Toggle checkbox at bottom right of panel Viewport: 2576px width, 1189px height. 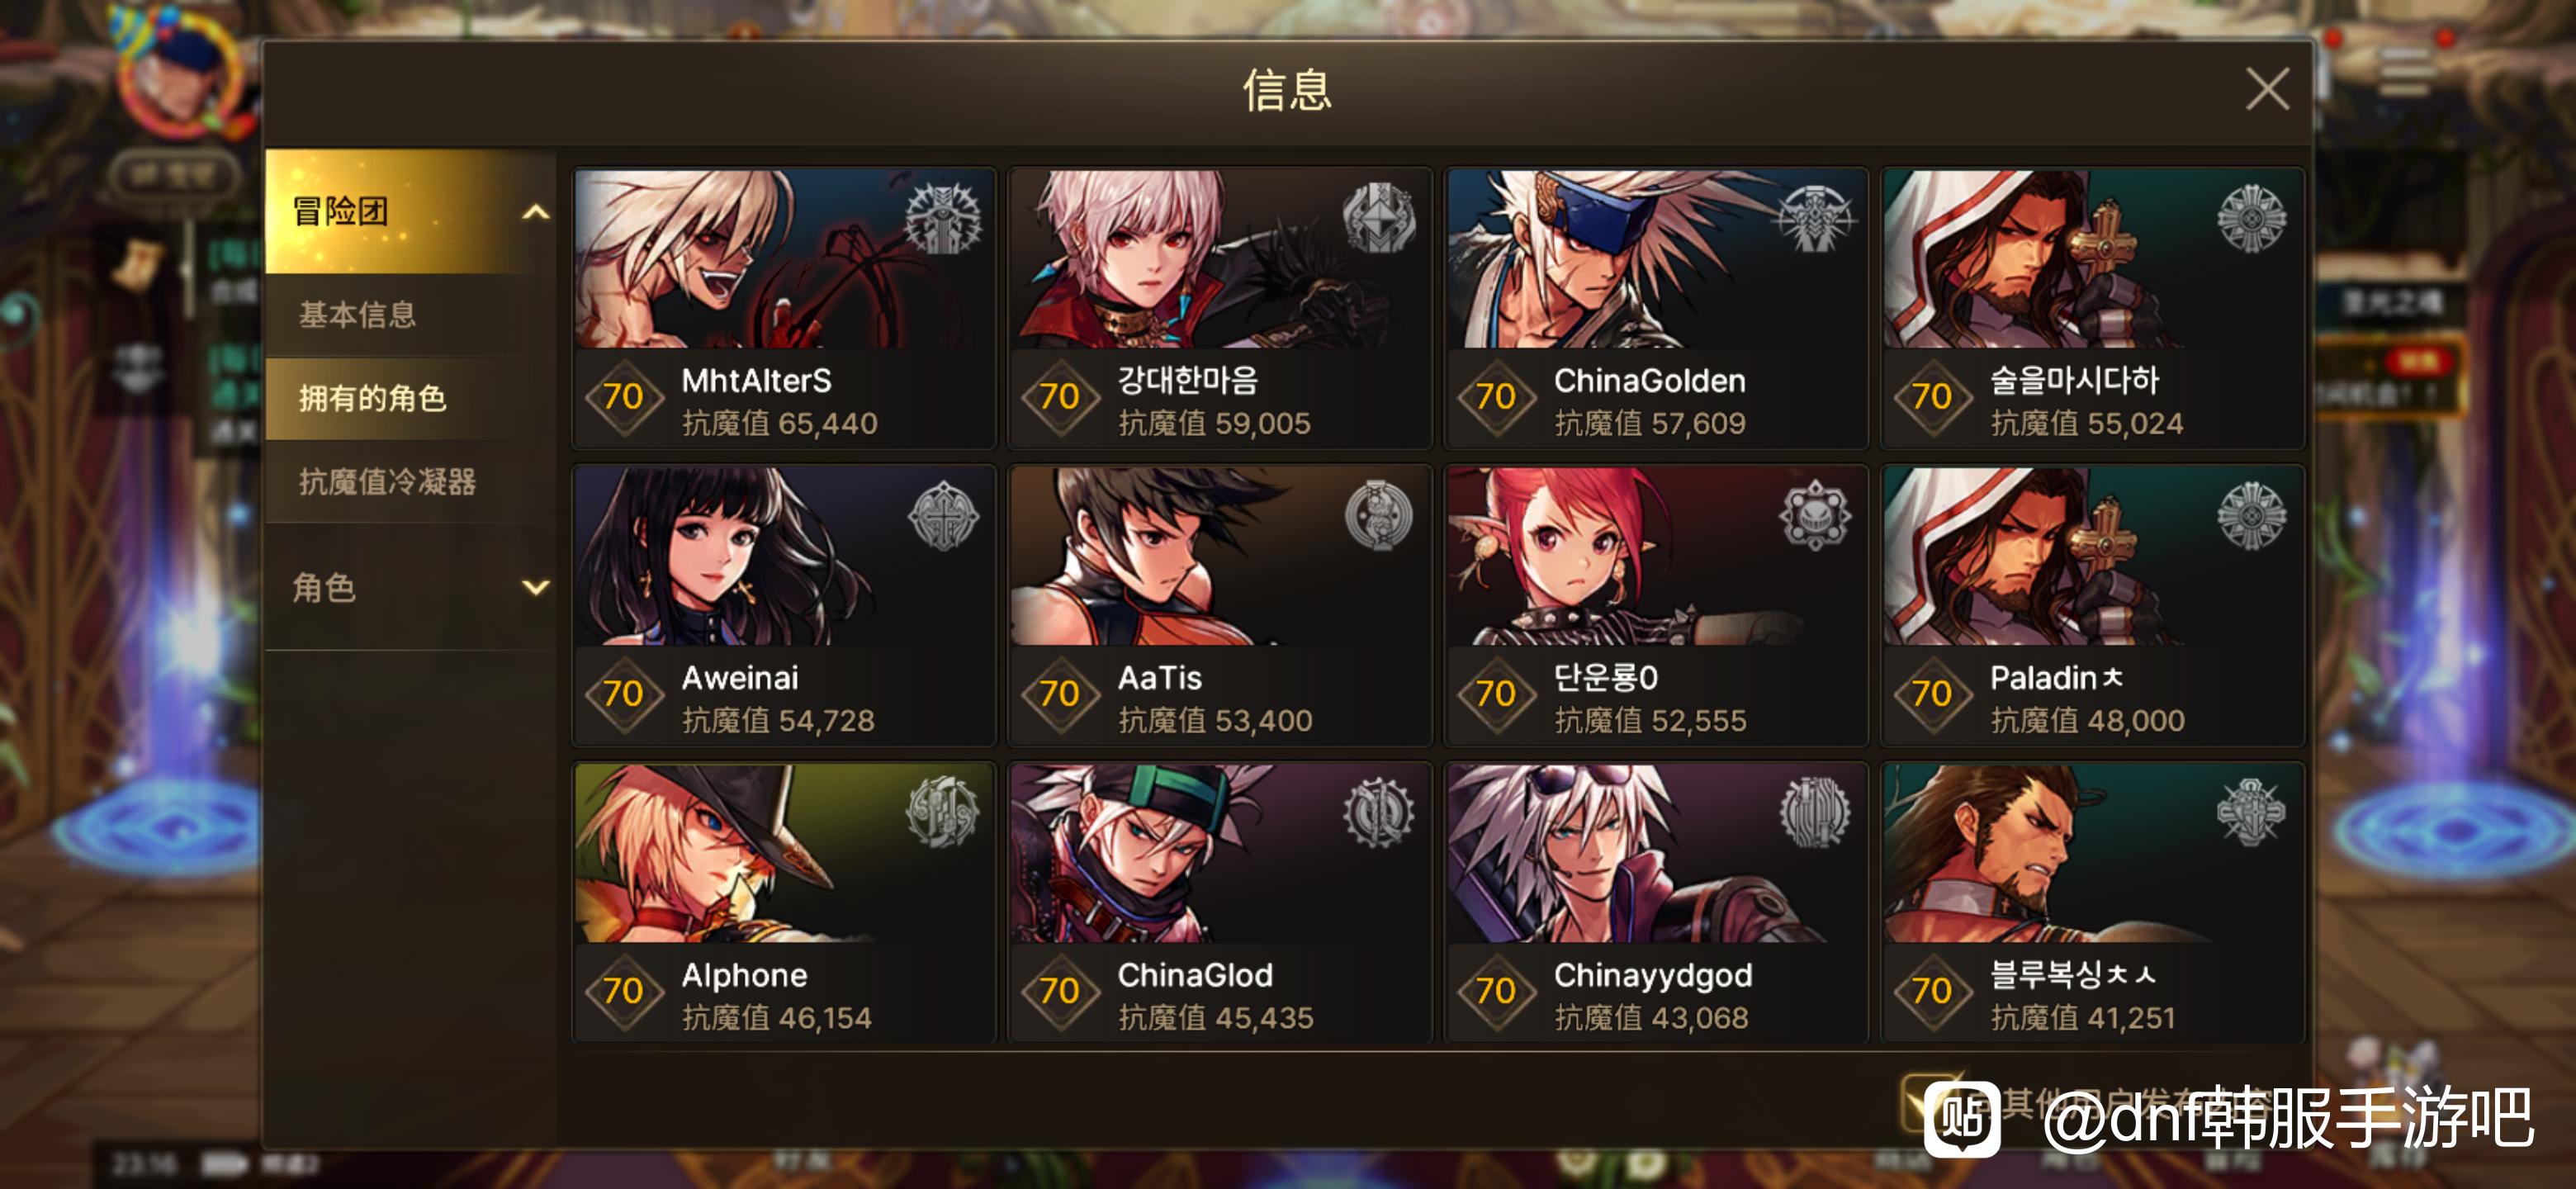(1925, 1105)
